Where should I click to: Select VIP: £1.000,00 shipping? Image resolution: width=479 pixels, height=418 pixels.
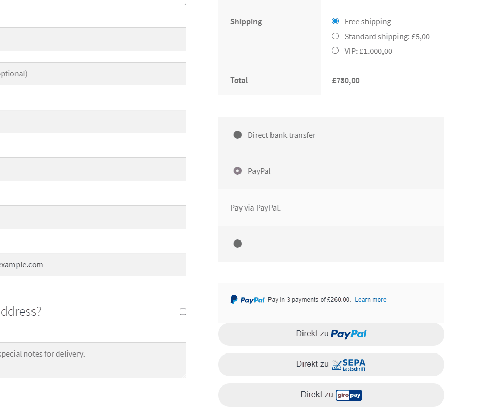[335, 51]
